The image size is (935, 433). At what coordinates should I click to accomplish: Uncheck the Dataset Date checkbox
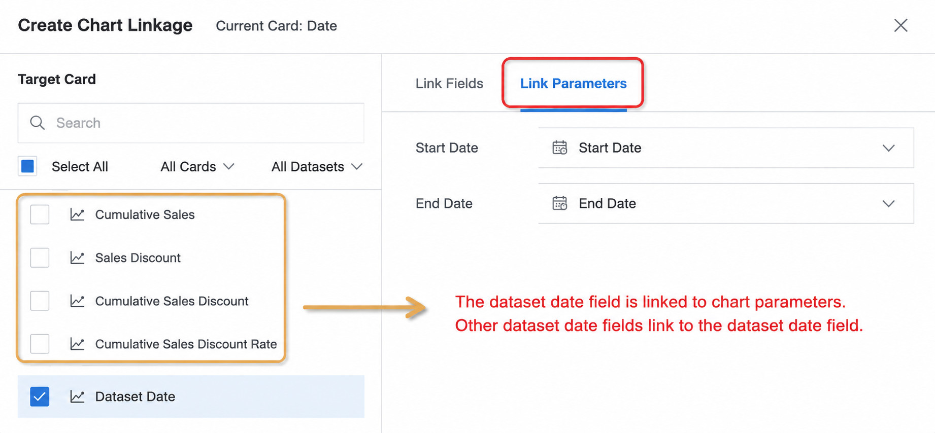pyautogui.click(x=40, y=396)
